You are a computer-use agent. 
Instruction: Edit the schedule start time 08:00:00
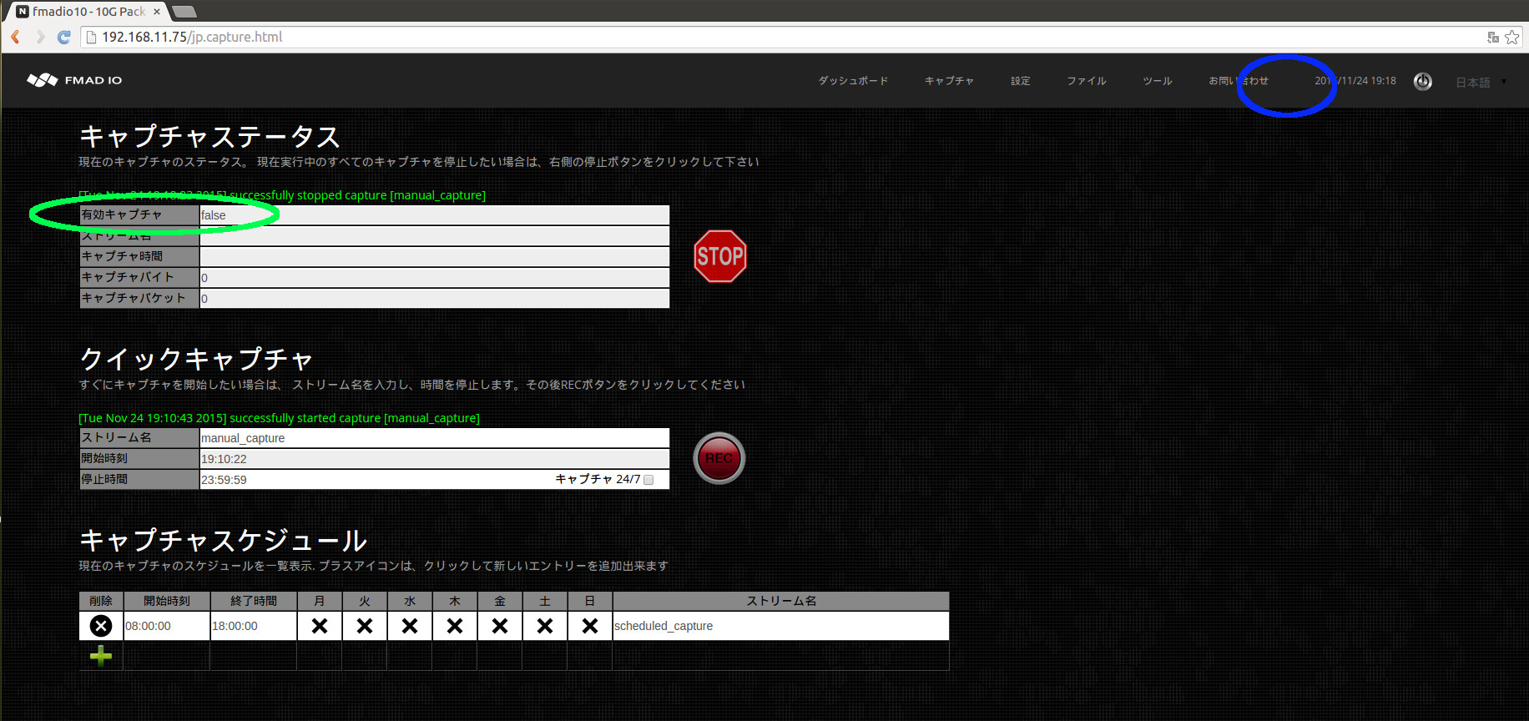point(167,626)
